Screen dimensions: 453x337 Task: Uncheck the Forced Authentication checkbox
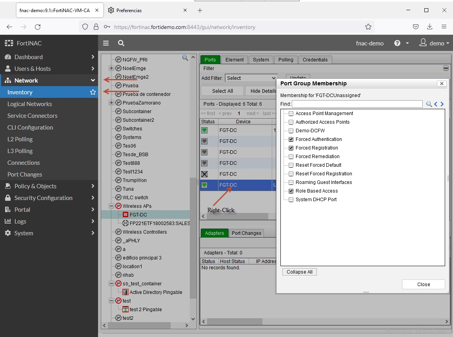[291, 139]
